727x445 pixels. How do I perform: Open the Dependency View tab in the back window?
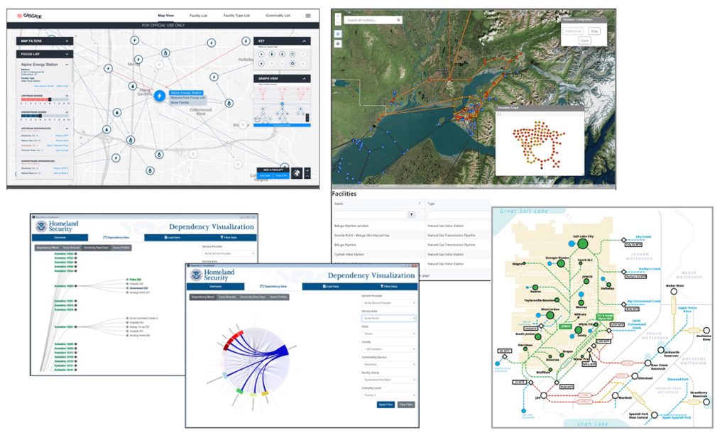pos(116,237)
